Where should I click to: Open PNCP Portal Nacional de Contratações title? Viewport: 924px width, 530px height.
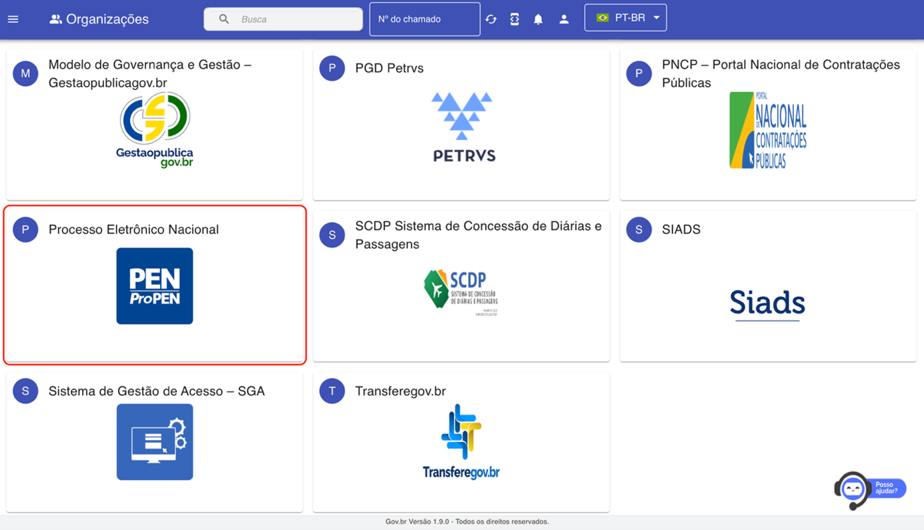[781, 73]
